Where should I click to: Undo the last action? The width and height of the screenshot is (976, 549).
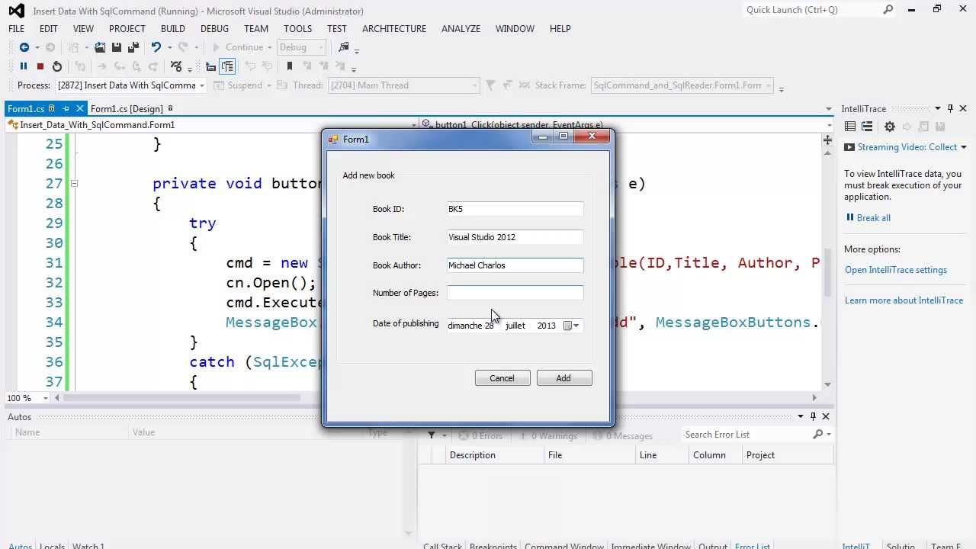point(156,47)
